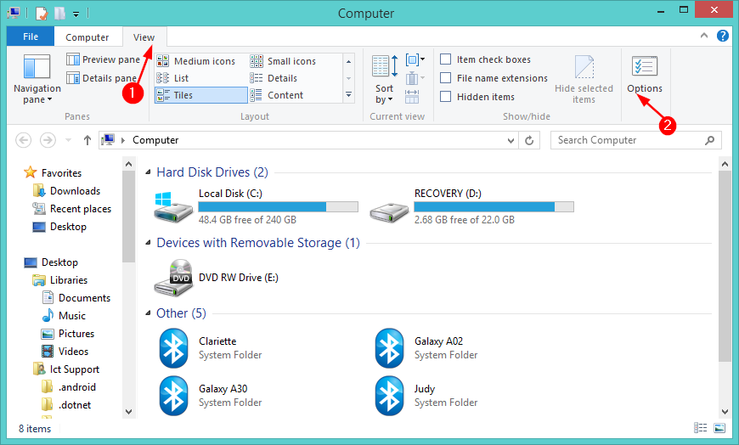Open Local Disk (C:) drive
The image size is (739, 445).
(x=256, y=206)
